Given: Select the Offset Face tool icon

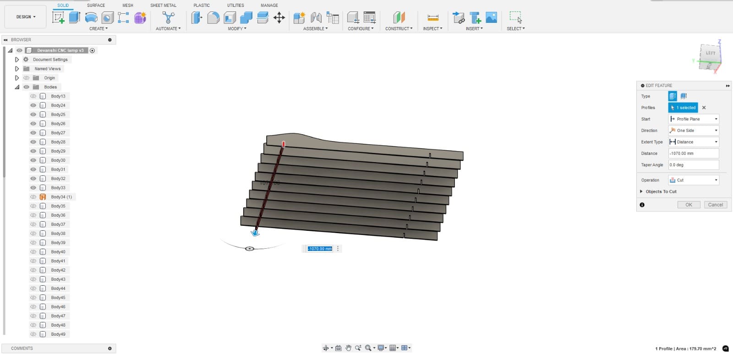Looking at the screenshot, I should (x=263, y=17).
